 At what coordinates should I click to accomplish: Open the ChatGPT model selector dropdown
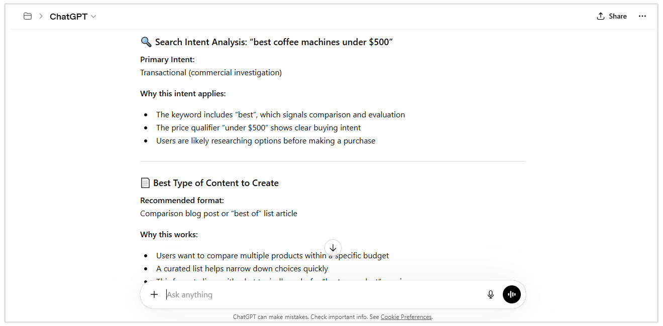pos(73,17)
